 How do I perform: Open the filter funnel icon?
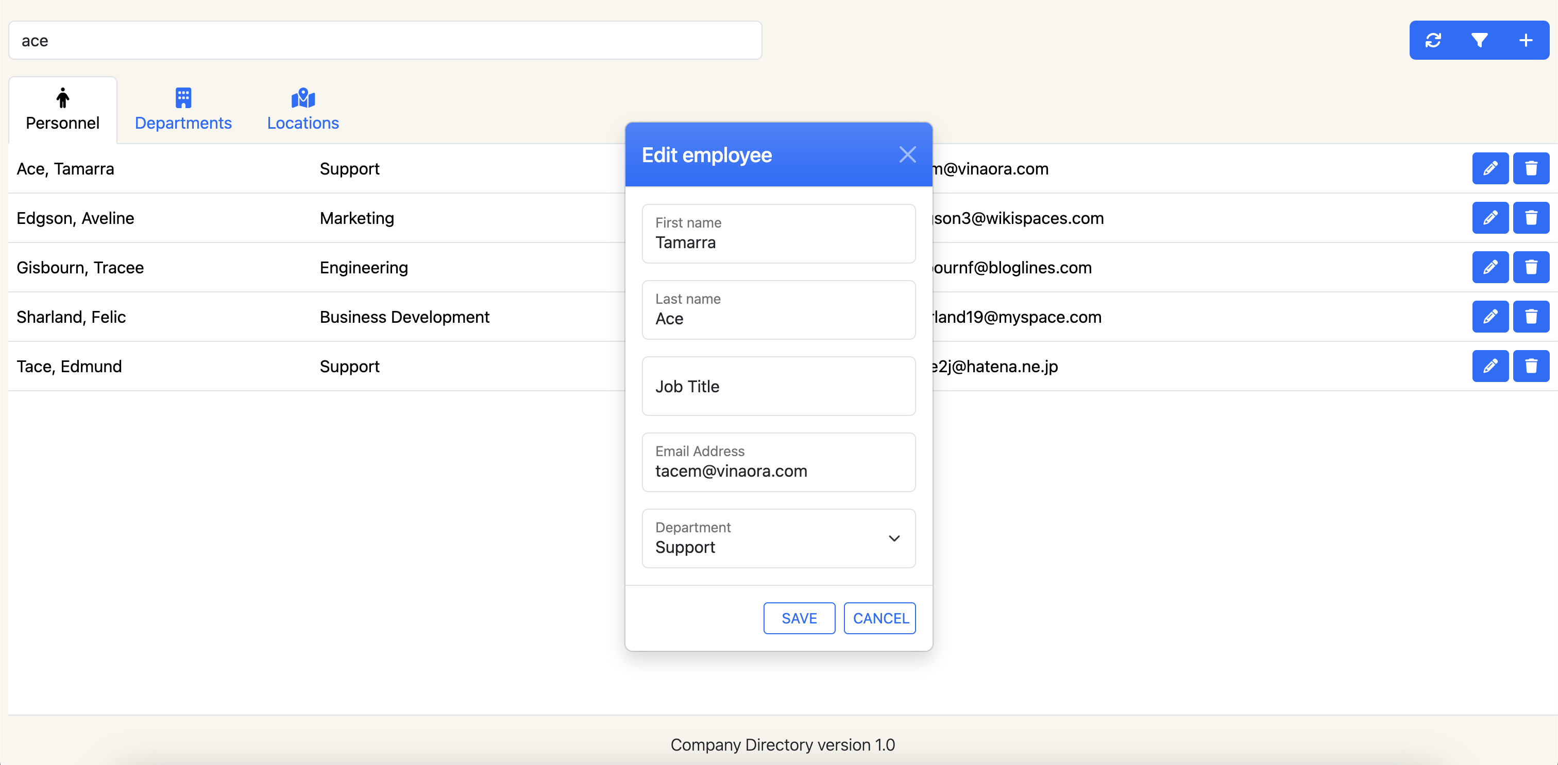point(1479,41)
